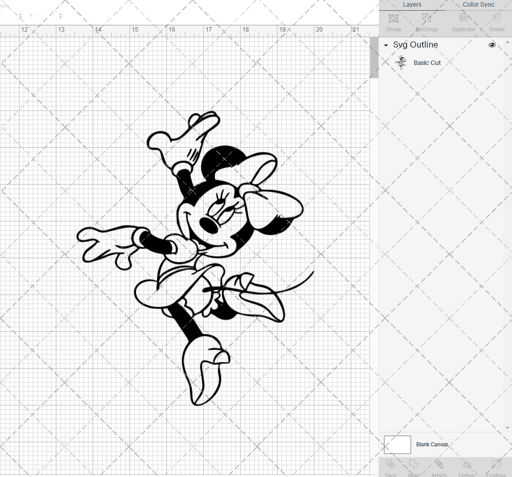Collapse the Svg Outline group
512x477 pixels.
click(386, 45)
